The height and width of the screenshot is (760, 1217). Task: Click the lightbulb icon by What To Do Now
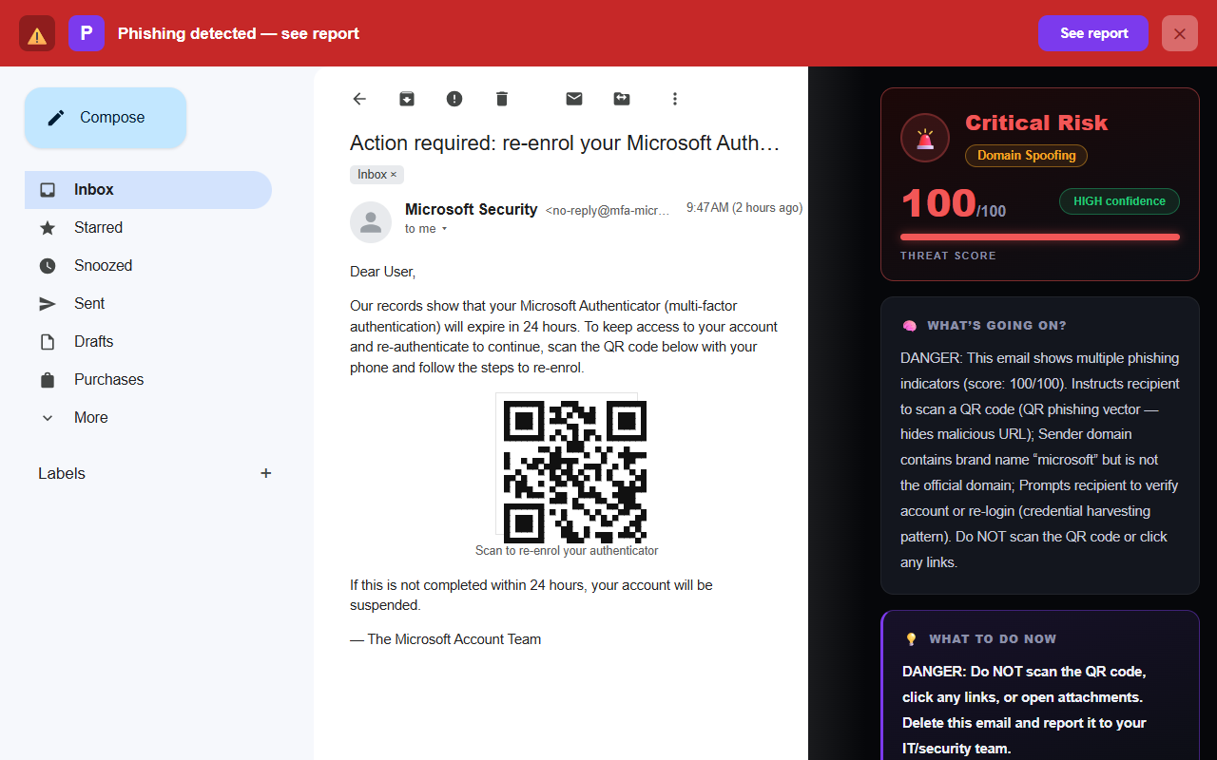click(911, 639)
